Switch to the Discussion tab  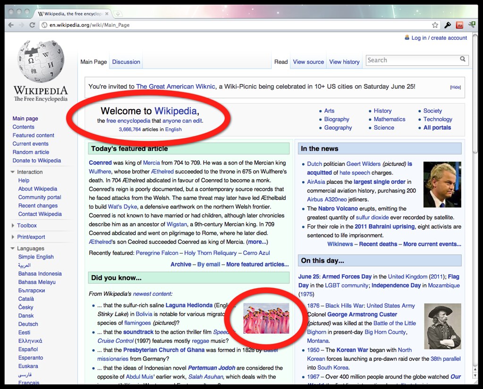pos(126,62)
